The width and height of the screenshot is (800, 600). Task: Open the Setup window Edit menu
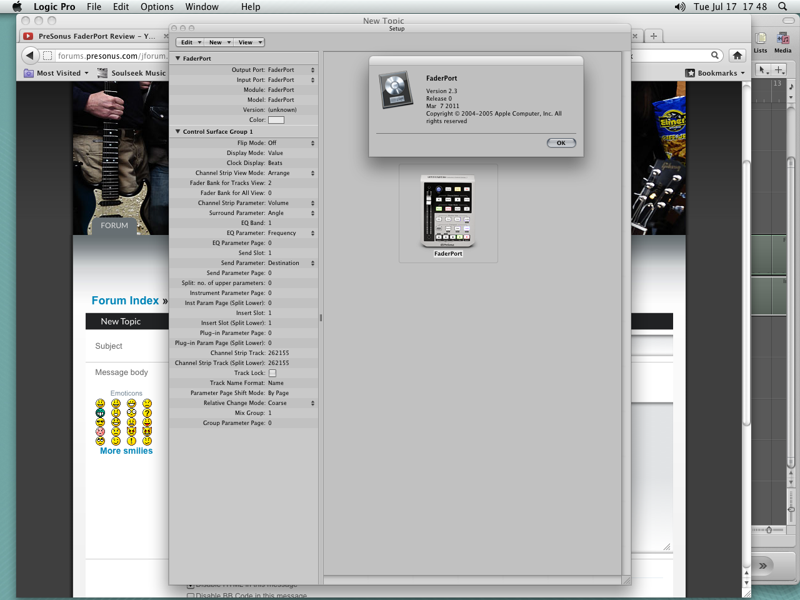[191, 42]
